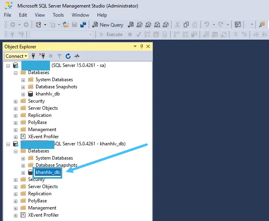
Task: Expand System Databases under sa server
Action: pyautogui.click(x=23, y=80)
